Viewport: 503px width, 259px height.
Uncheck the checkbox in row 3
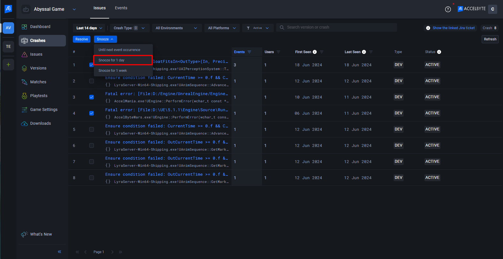[92, 97]
